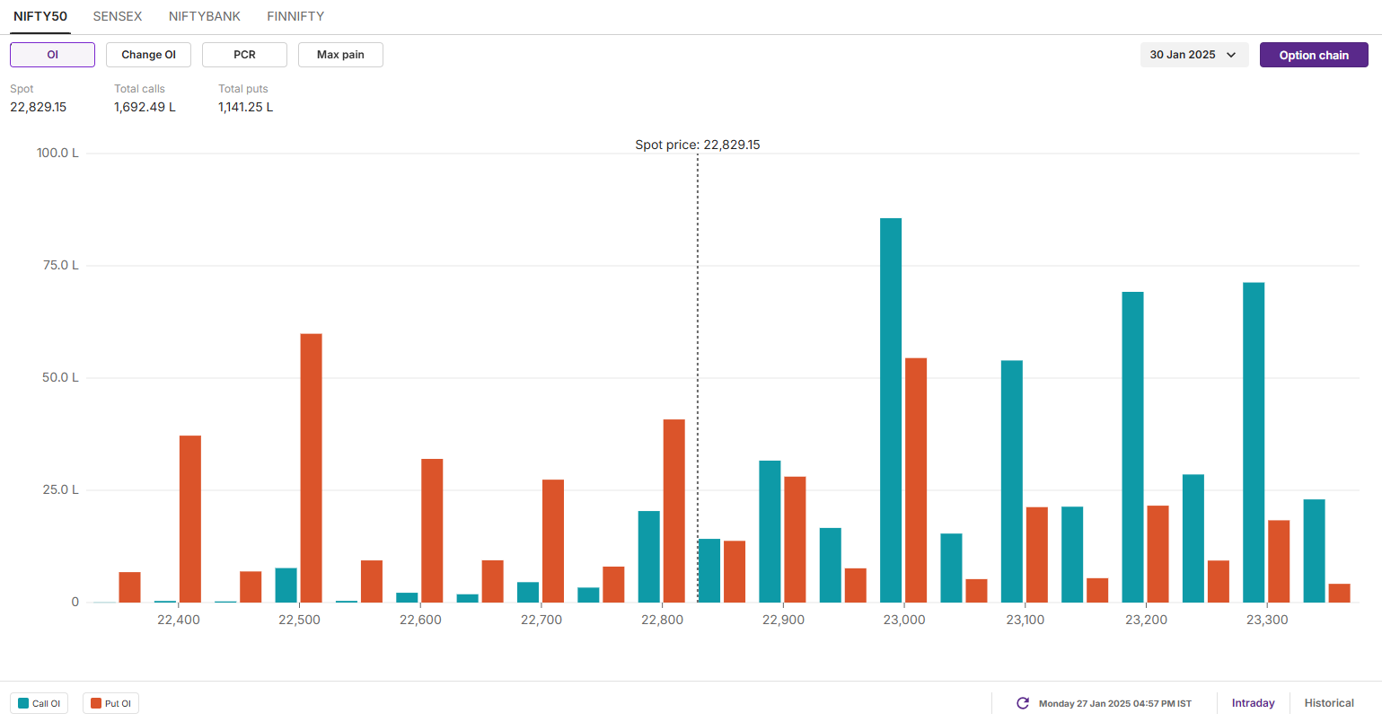Viewport: 1382px width, 722px height.
Task: Click the 23,000 strike axis label
Action: coord(904,620)
